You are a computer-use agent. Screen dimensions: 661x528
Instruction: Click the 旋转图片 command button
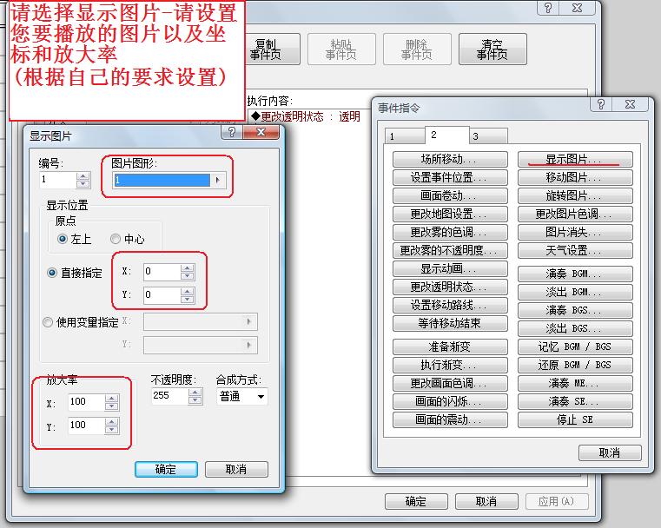click(575, 195)
